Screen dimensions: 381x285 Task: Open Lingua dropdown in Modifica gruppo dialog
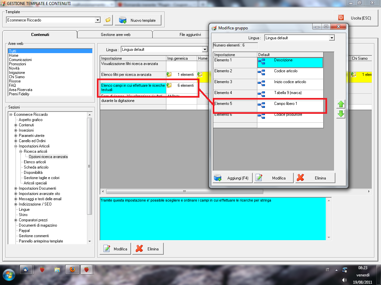(x=332, y=38)
